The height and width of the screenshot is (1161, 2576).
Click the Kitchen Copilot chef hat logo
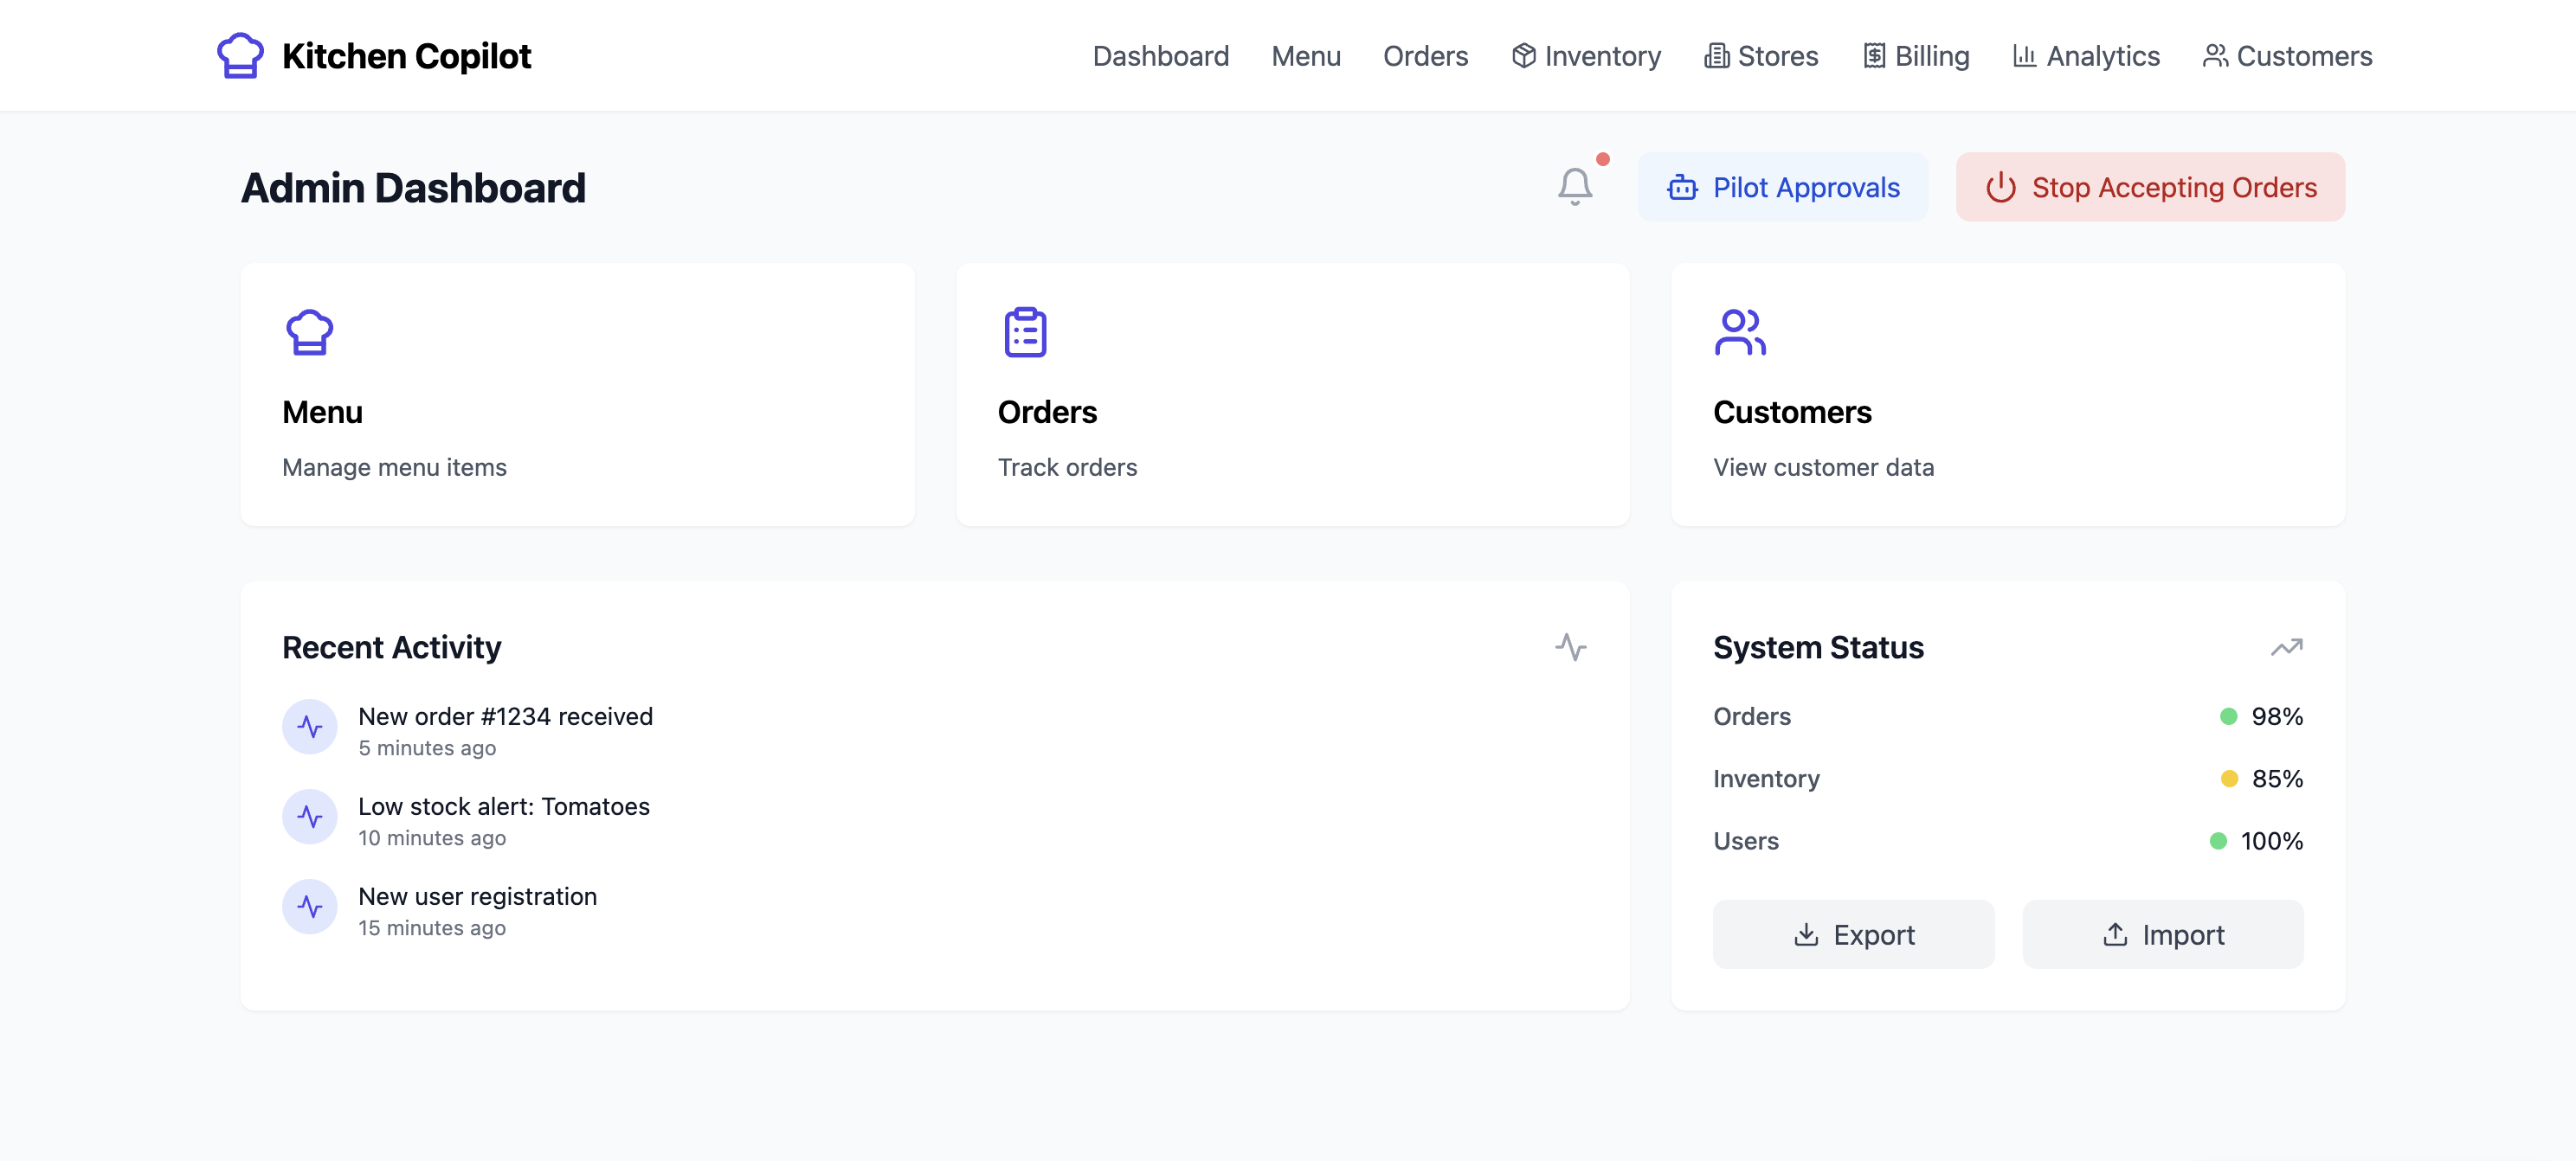(240, 56)
